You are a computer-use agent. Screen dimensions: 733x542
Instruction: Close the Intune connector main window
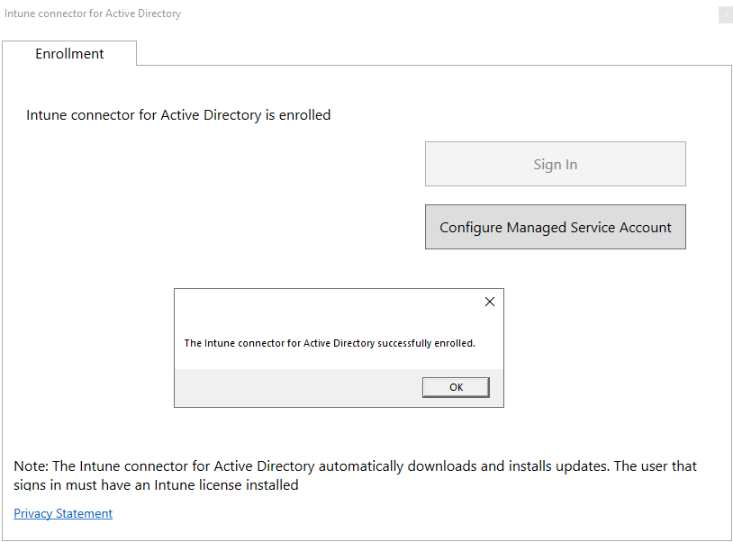click(725, 14)
